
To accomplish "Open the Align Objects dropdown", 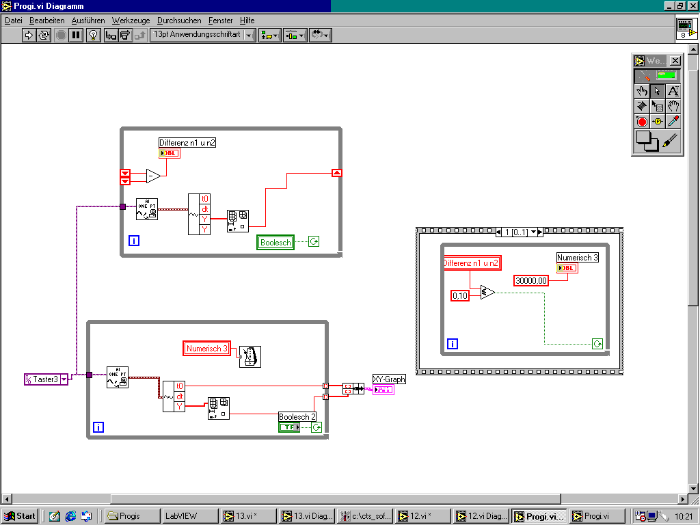I will coord(269,35).
